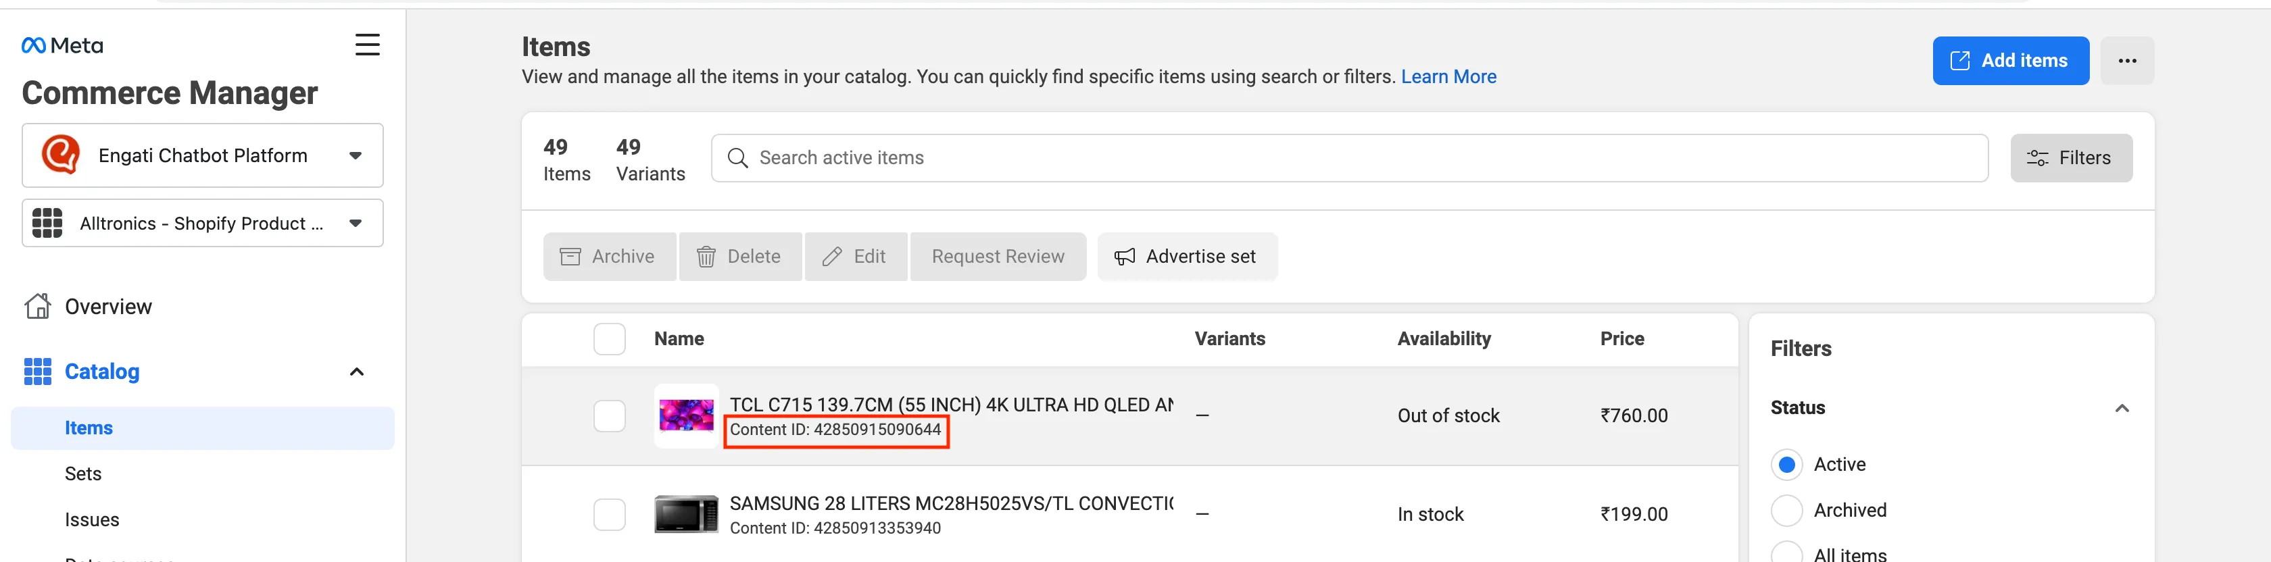Click the Availability column header
2271x562 pixels.
coord(1444,339)
